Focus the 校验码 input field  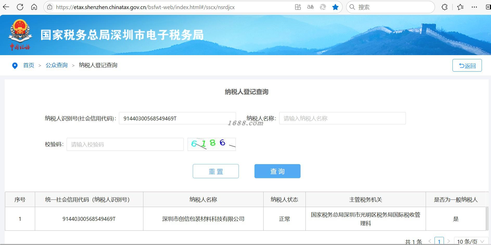point(125,144)
